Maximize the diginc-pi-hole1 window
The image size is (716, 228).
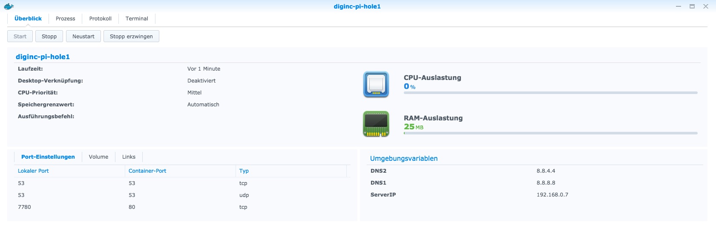692,6
